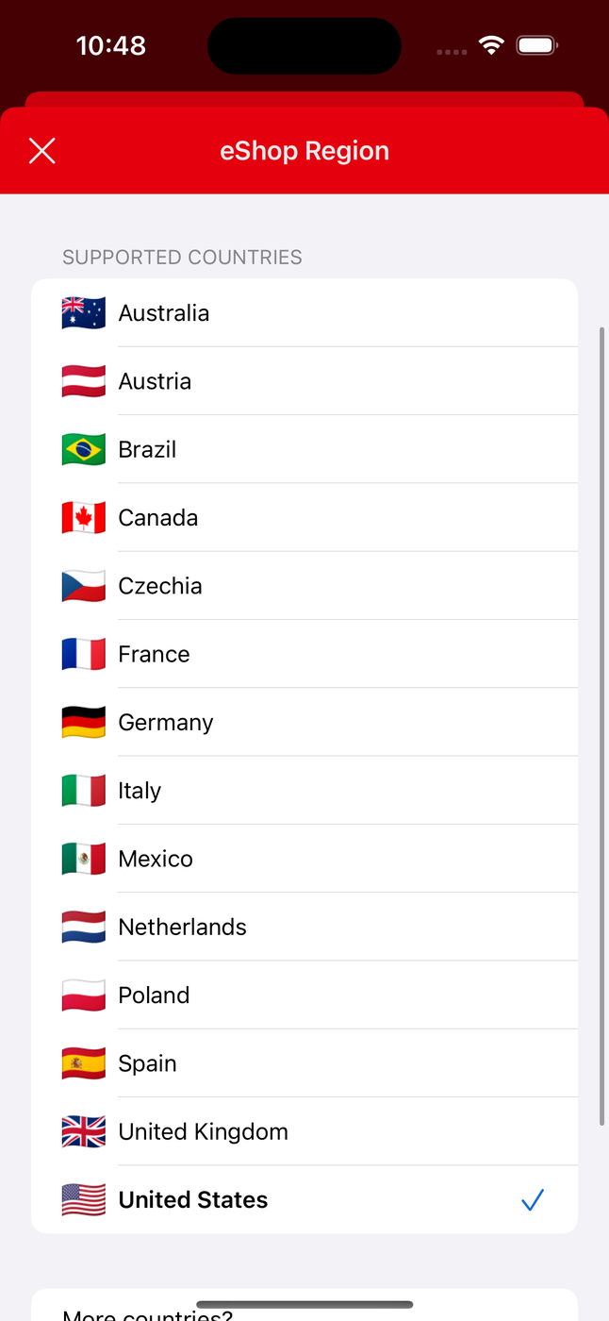Tap the Wi-Fi status icon

[x=490, y=45]
